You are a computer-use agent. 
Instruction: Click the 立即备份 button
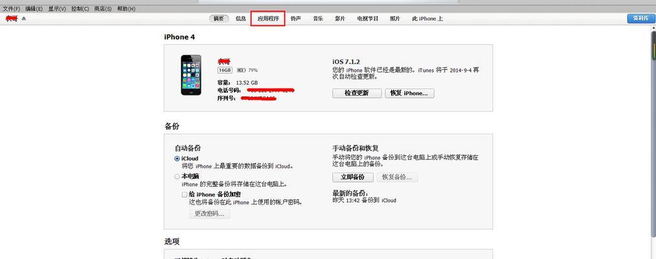353,177
